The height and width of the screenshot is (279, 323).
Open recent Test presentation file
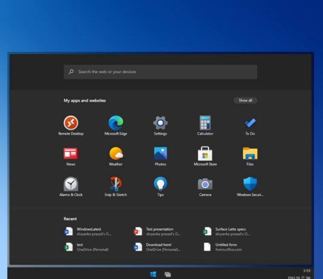pyautogui.click(x=157, y=231)
